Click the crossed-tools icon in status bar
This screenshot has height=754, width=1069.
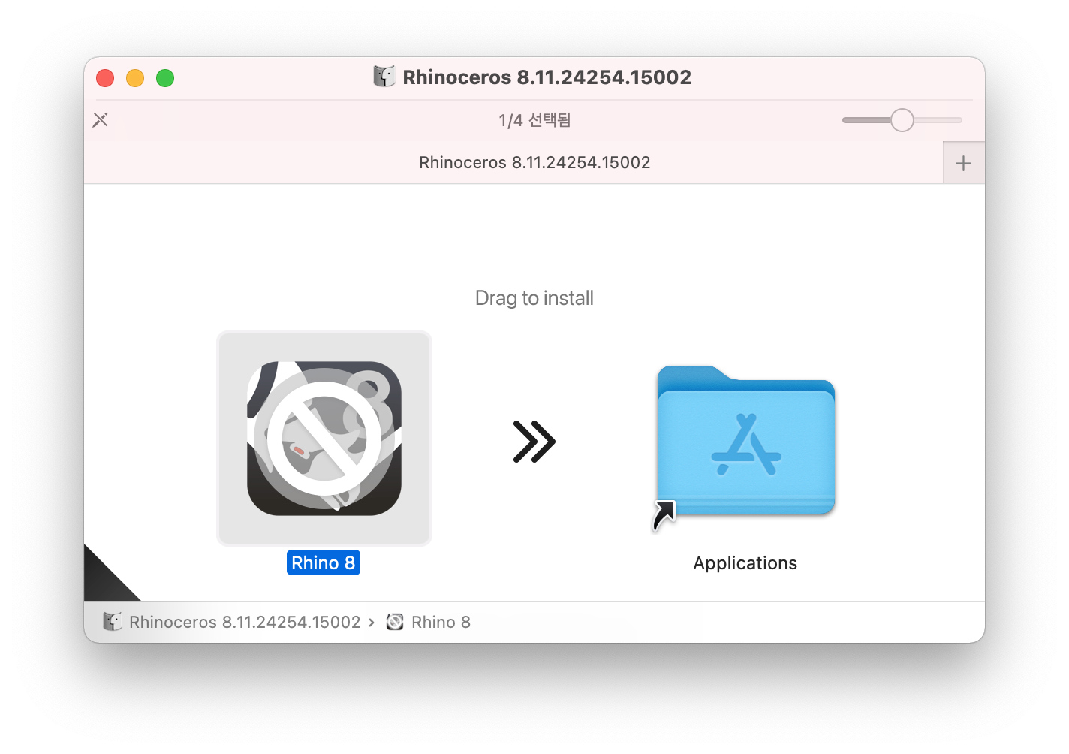click(x=101, y=120)
